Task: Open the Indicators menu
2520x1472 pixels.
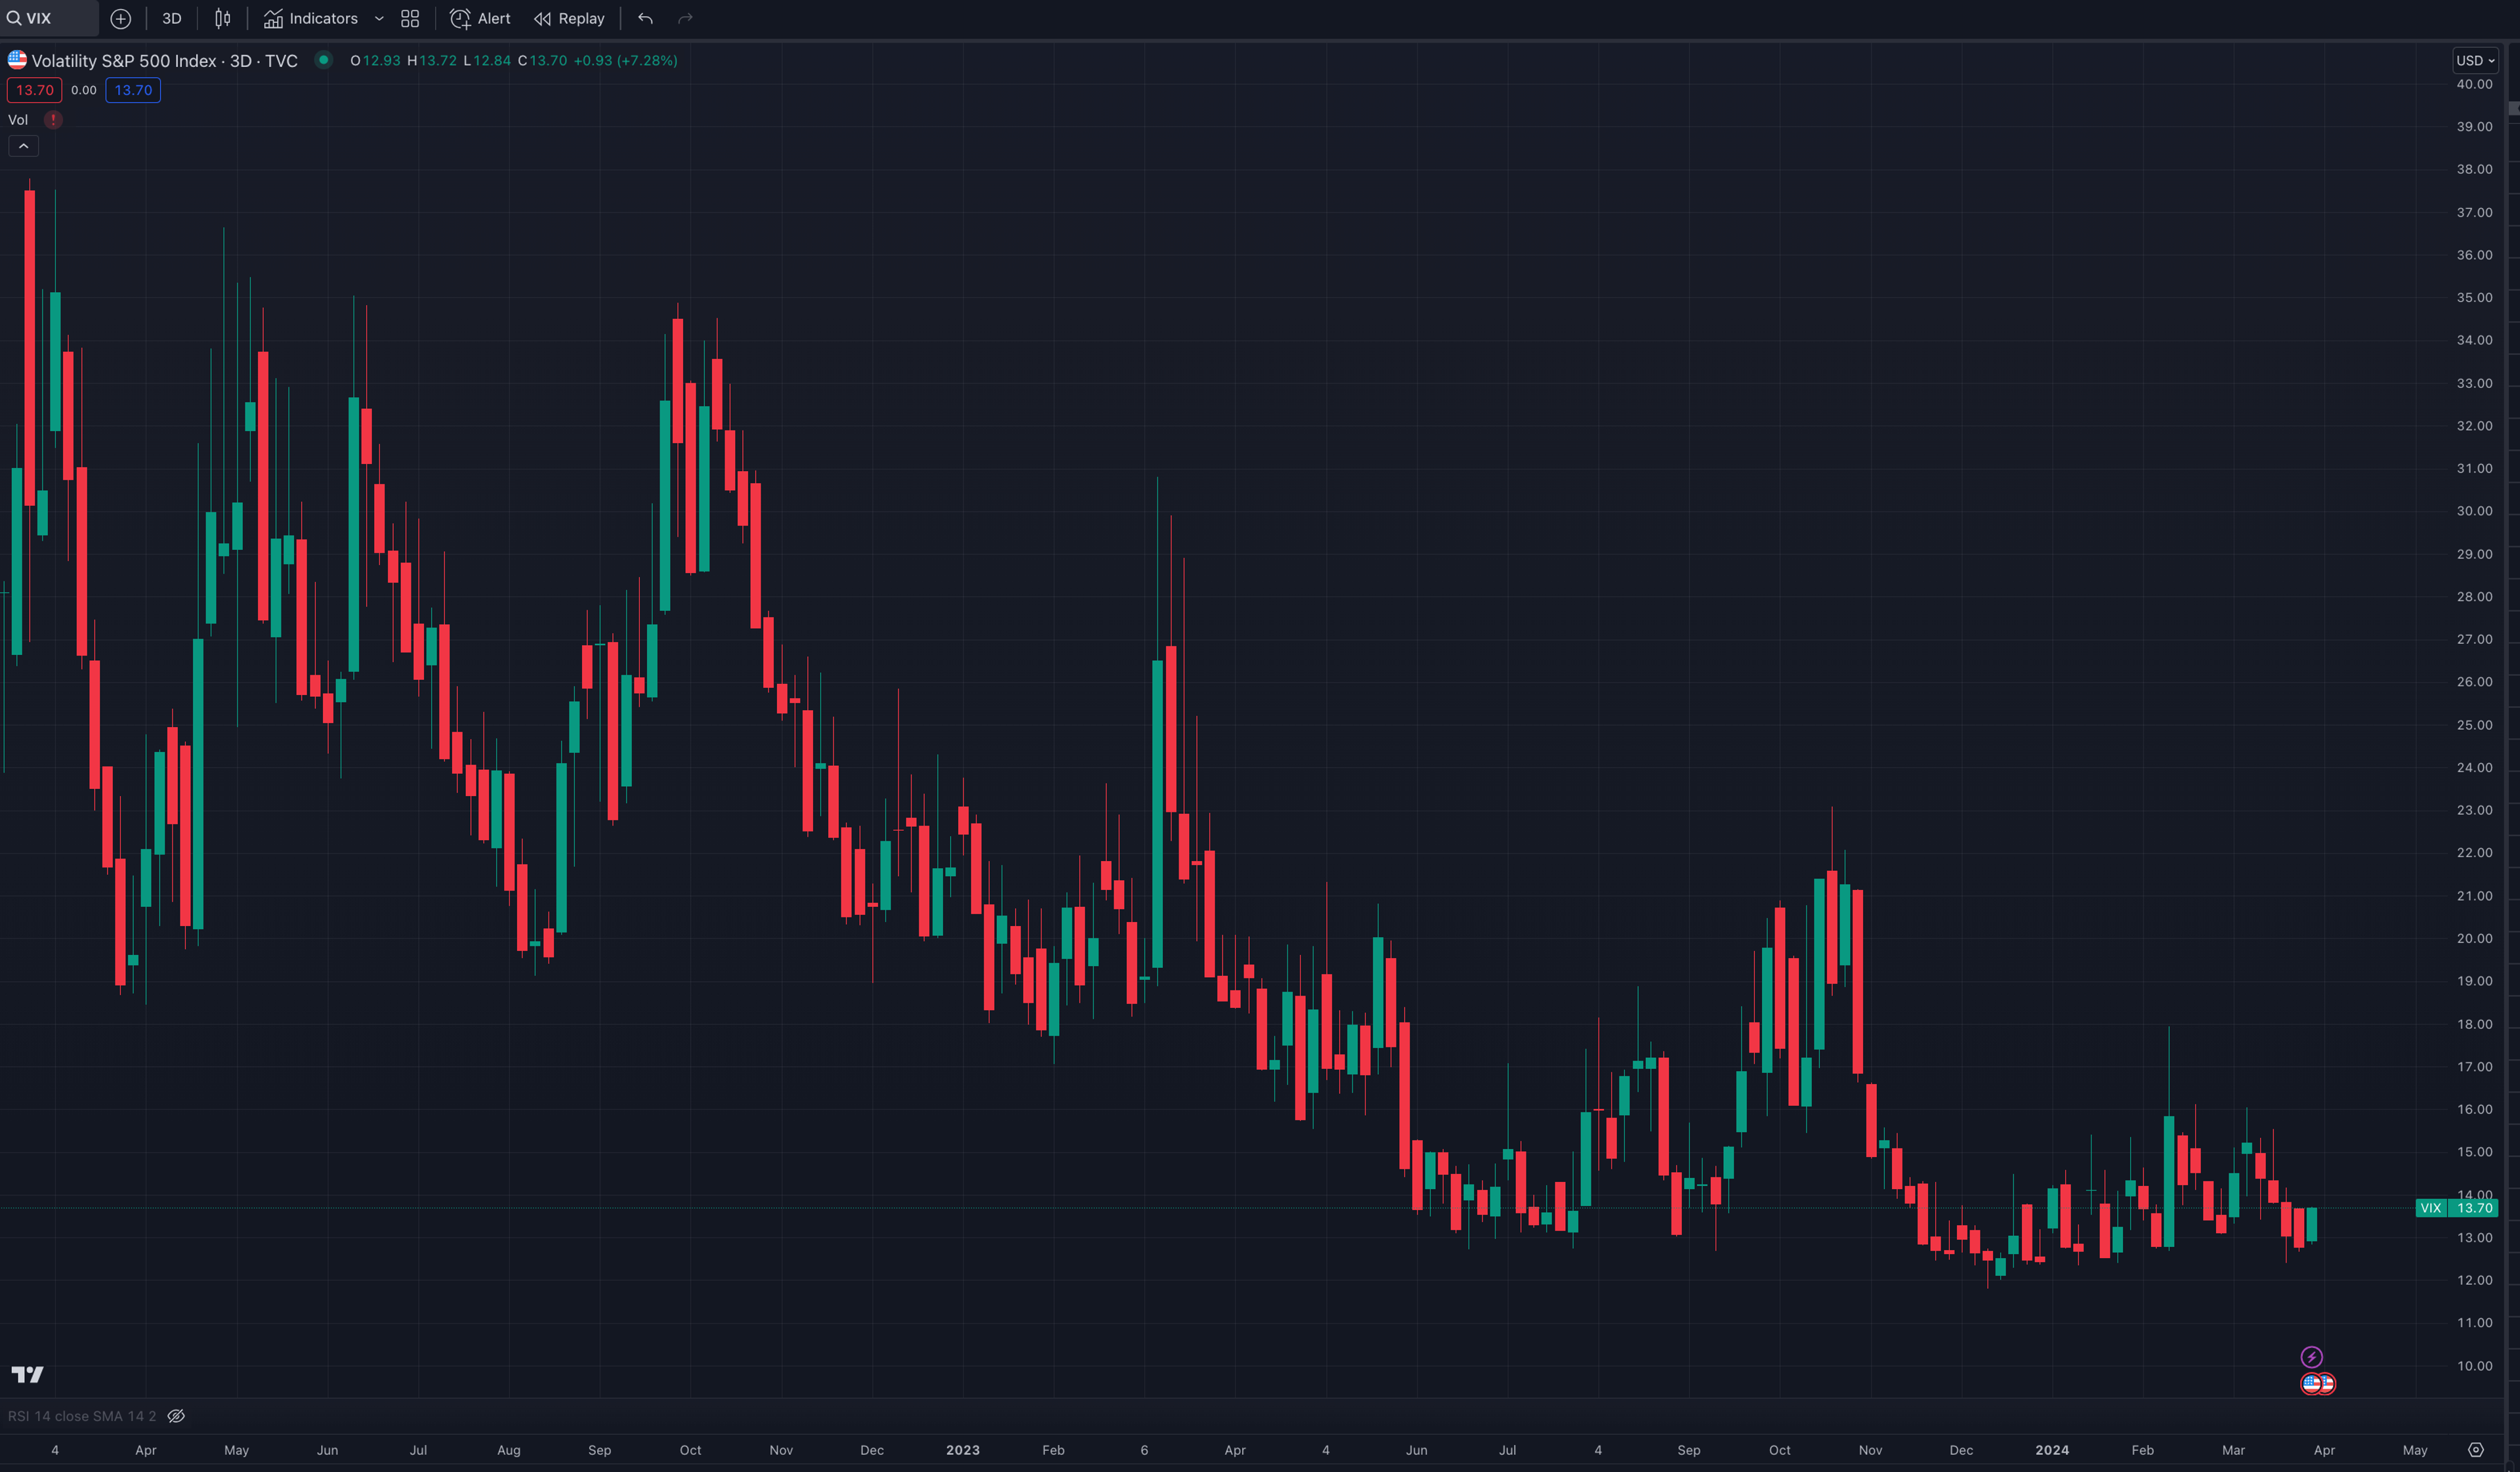Action: (x=311, y=19)
